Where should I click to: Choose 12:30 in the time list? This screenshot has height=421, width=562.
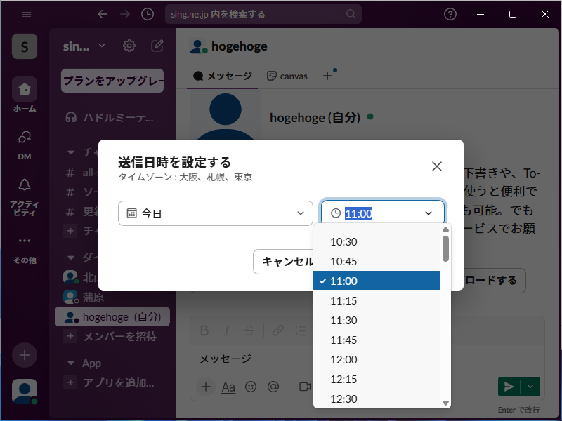[377, 399]
